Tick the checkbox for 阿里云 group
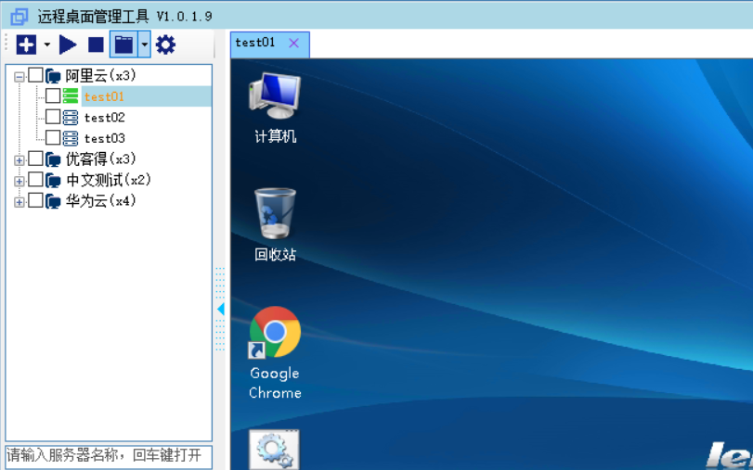 (x=35, y=75)
